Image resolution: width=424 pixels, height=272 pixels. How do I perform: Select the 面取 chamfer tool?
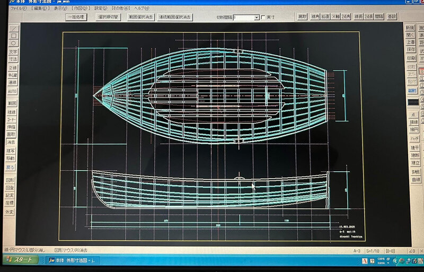(x=11, y=134)
